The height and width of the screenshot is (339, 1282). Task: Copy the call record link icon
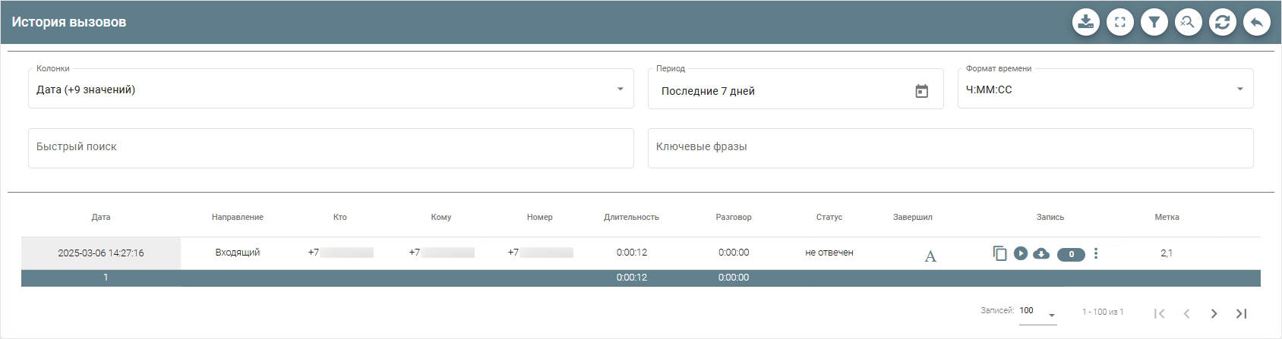999,253
